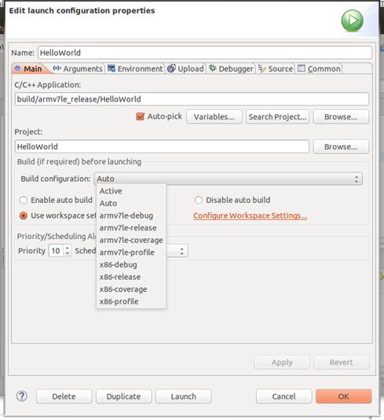Screen dimensions: 384x420
Task: Switch to the Main tab
Action: click(x=29, y=69)
